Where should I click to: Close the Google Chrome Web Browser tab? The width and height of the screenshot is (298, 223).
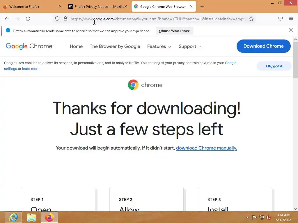click(x=191, y=6)
